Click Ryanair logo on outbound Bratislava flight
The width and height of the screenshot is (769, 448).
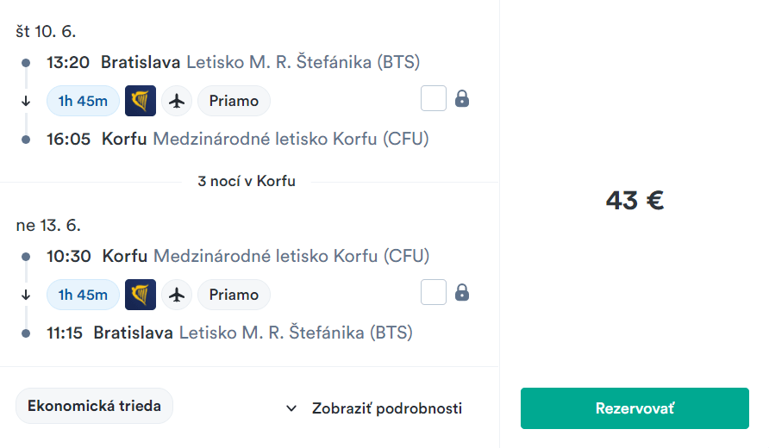[x=141, y=101]
